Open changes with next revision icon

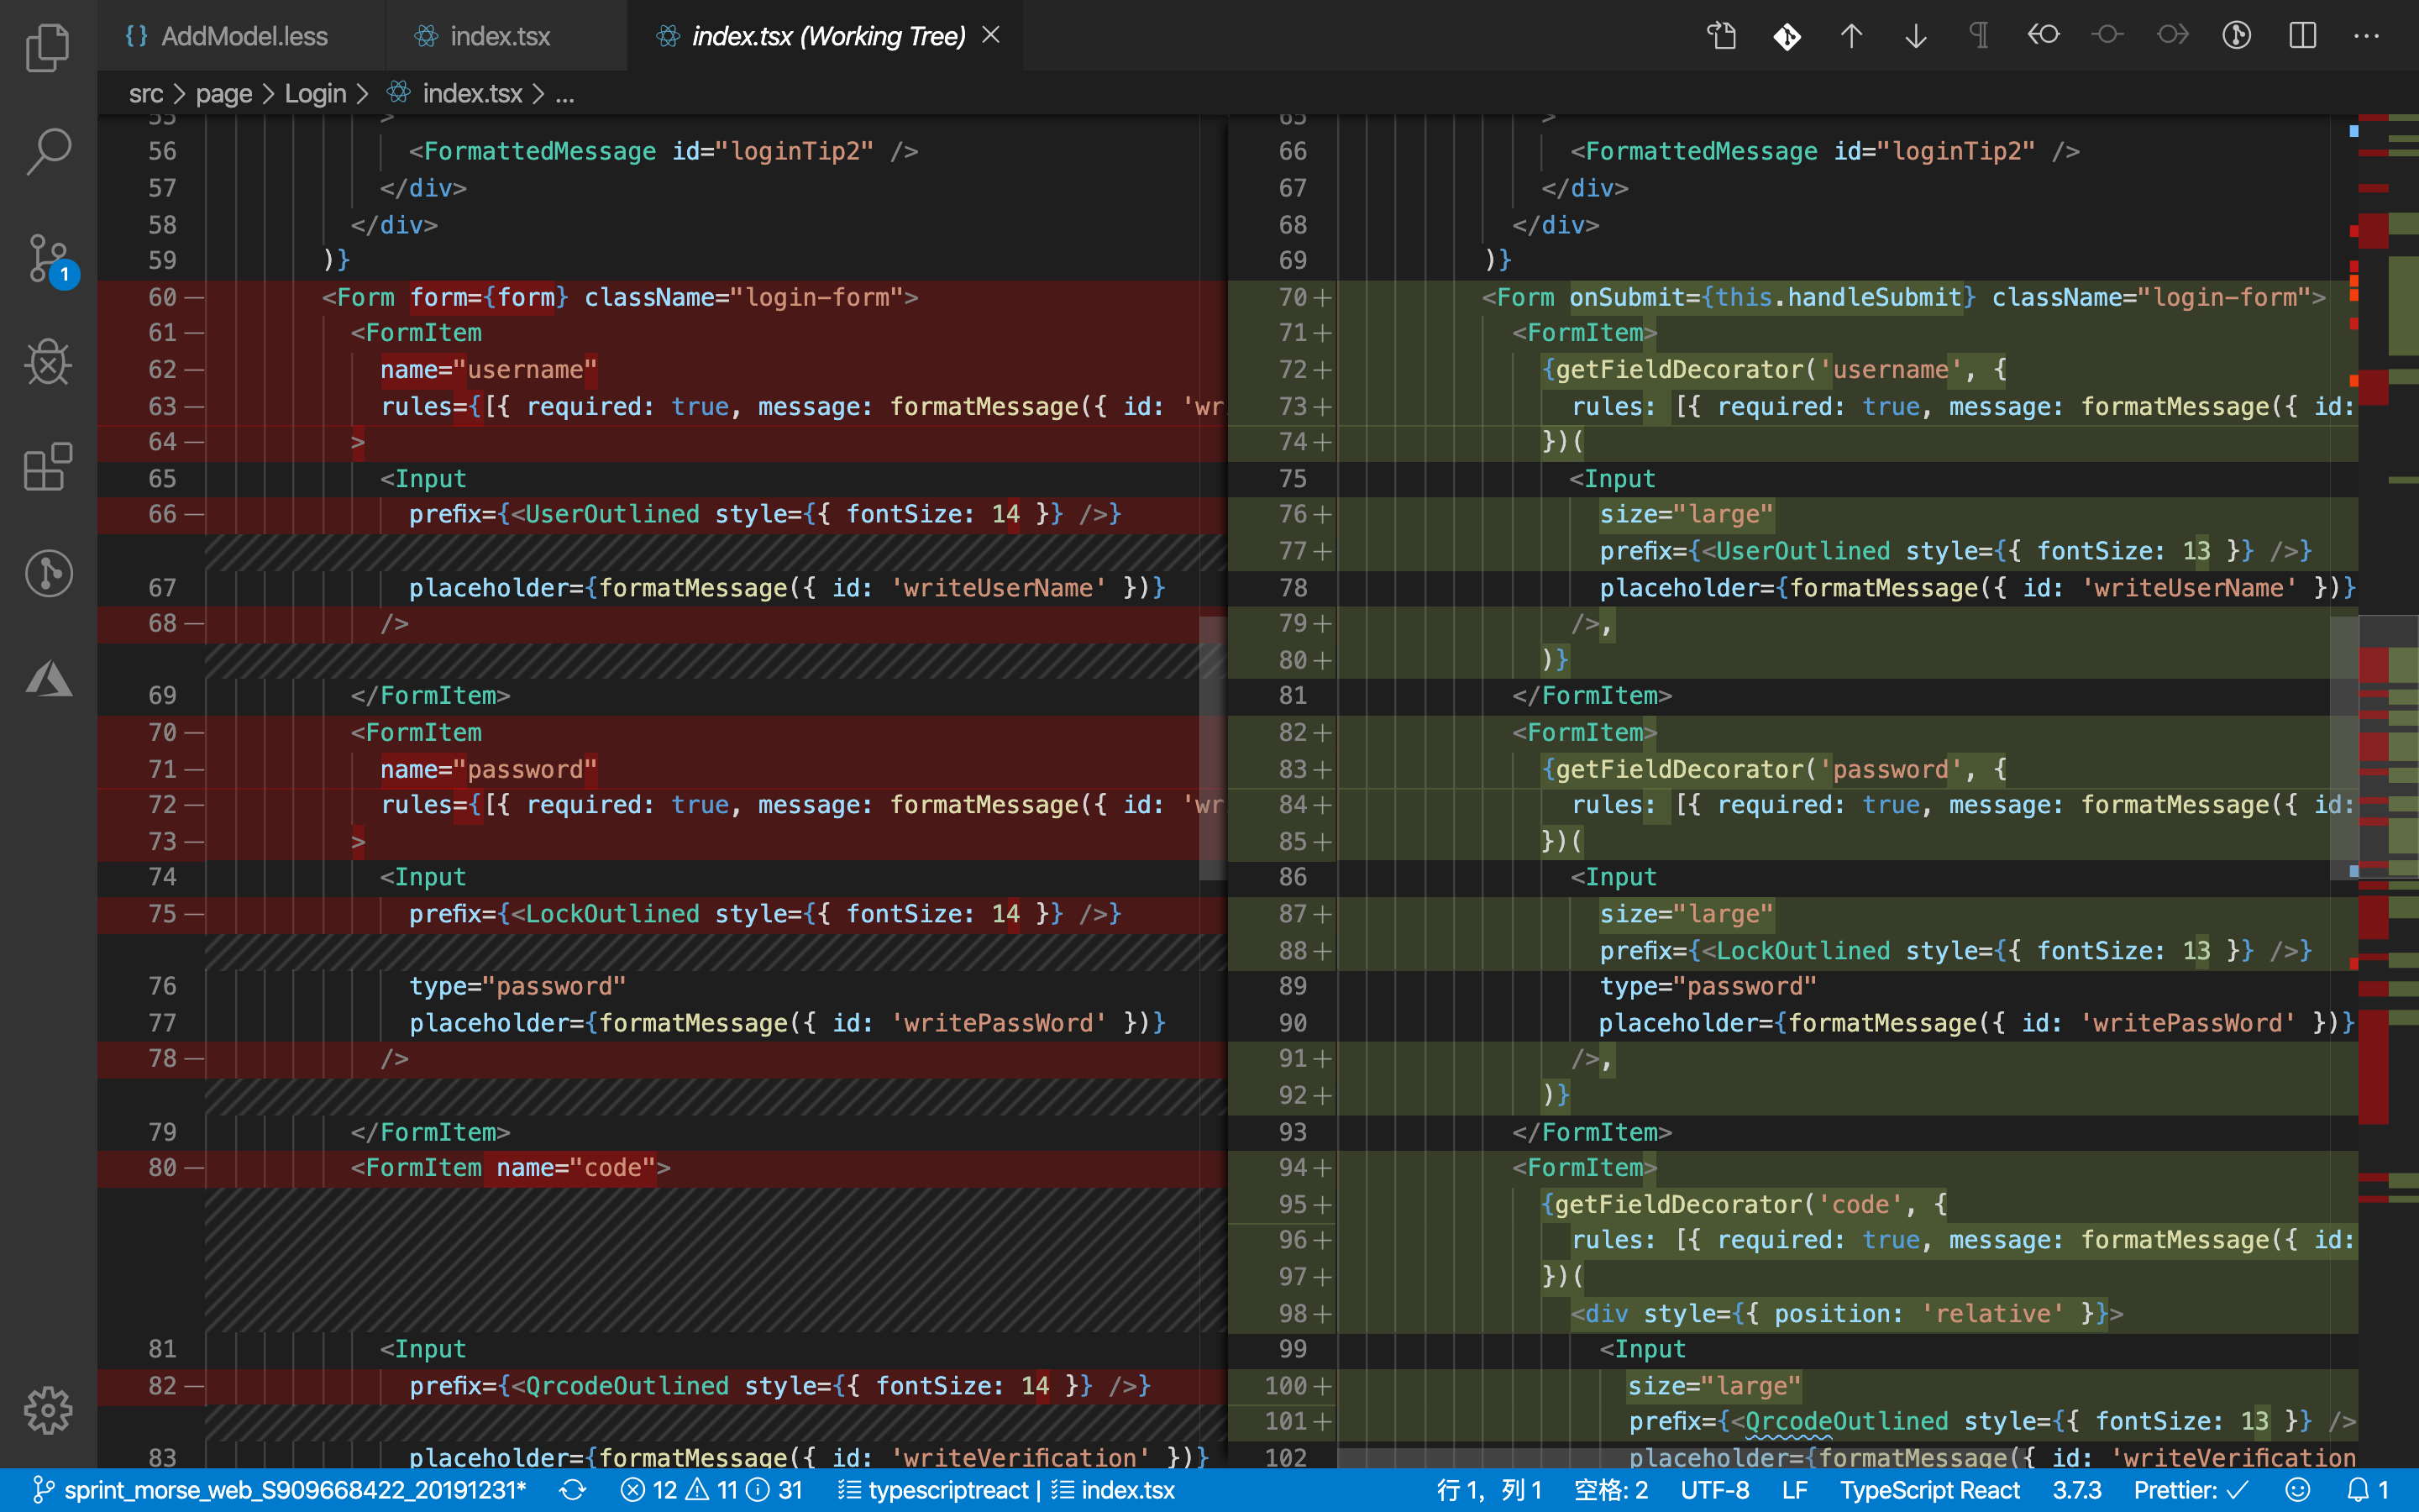pos(2172,36)
